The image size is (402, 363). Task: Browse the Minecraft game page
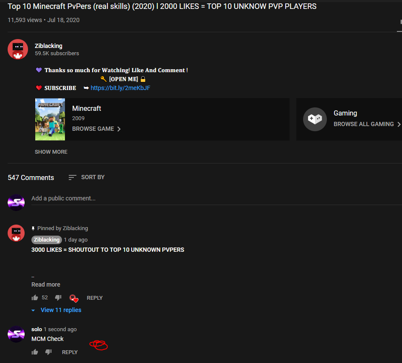96,129
